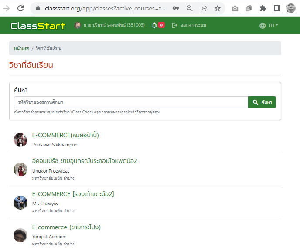The height and width of the screenshot is (251, 300).
Task: Click university name under Ungkor Preeyapat
Action: coord(53,178)
